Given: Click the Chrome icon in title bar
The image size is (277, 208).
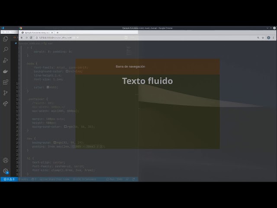Looking at the screenshot, I should click(21, 28).
